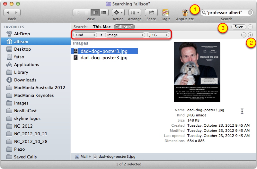Toggle search scope to This Mac
This screenshot has height=169, width=257.
click(x=101, y=27)
